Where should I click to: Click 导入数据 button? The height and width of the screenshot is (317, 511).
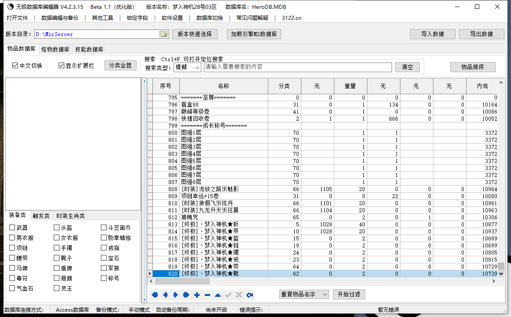coord(433,34)
